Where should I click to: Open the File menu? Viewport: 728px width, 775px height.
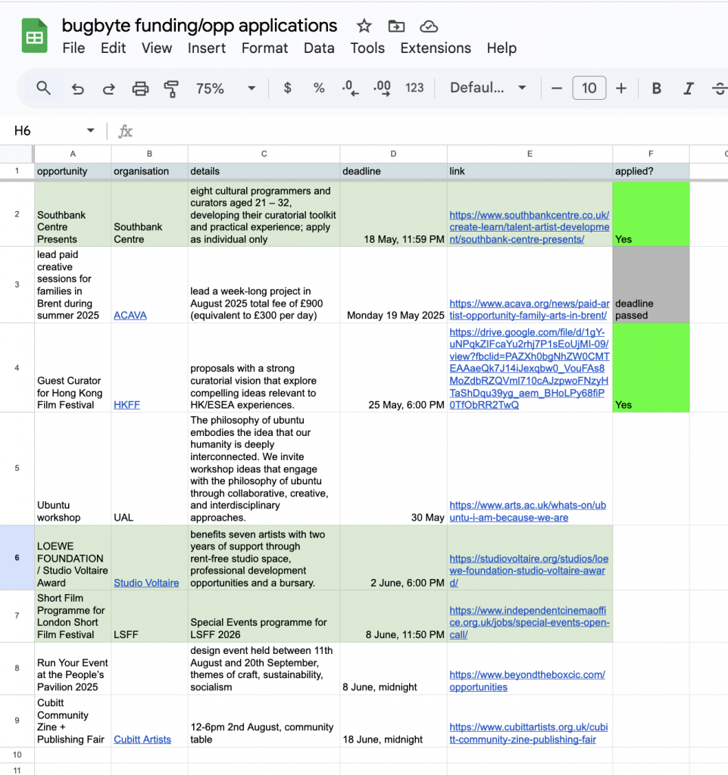[x=73, y=48]
